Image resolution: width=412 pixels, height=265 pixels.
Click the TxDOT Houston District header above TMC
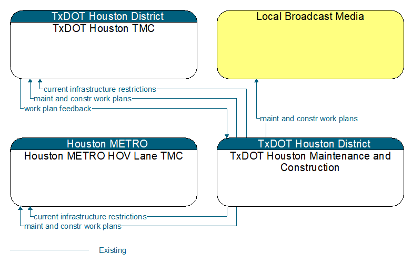pos(104,16)
